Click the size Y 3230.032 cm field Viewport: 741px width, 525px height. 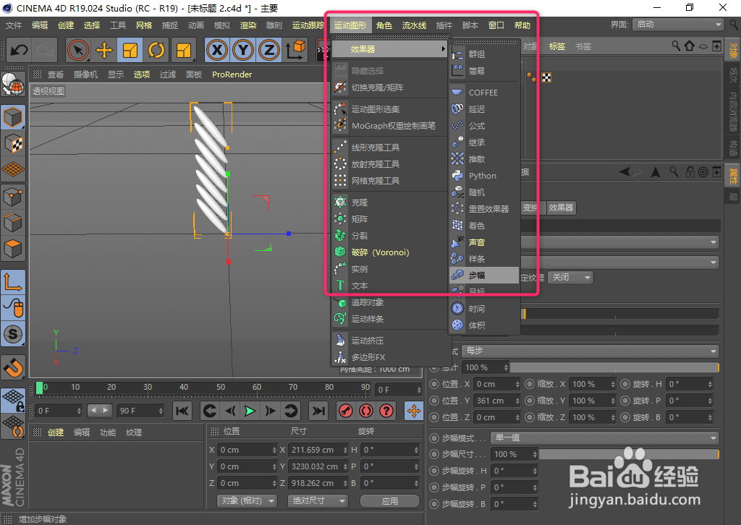[318, 466]
